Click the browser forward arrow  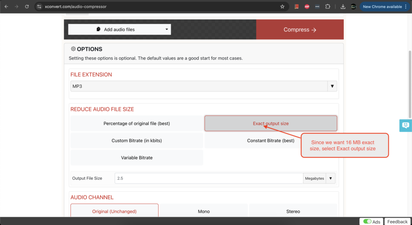(16, 6)
